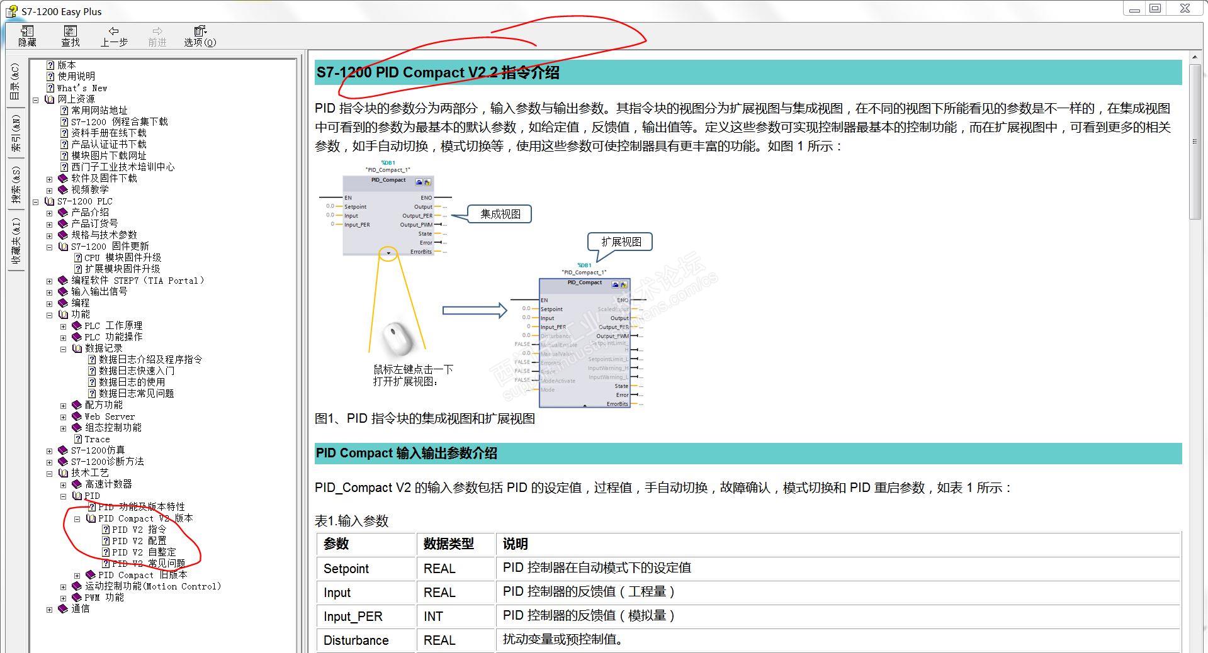Viewport: 1208px width, 653px height.
Task: Click the topic icon beside What's New
Action: [50, 87]
